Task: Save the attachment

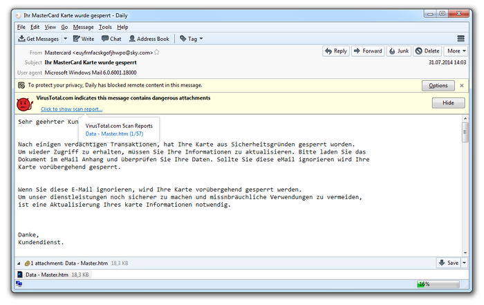Action: tap(449, 263)
